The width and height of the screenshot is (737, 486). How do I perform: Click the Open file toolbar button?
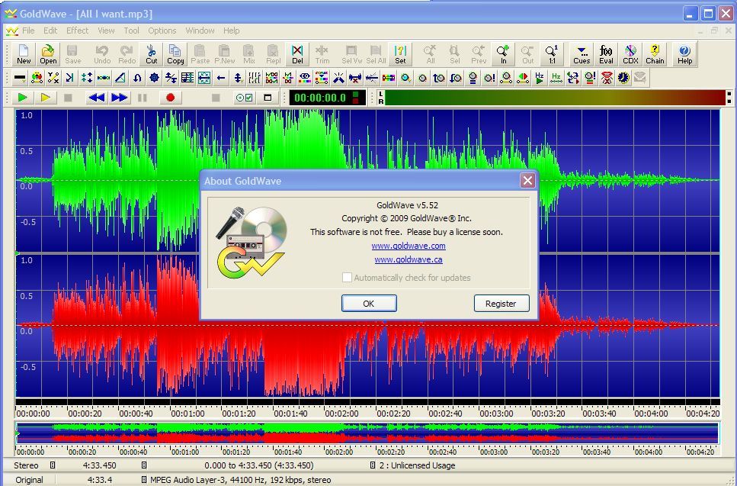click(48, 54)
